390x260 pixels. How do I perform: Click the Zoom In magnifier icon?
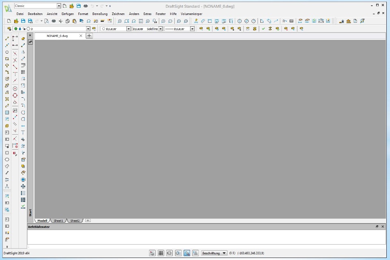(x=163, y=21)
